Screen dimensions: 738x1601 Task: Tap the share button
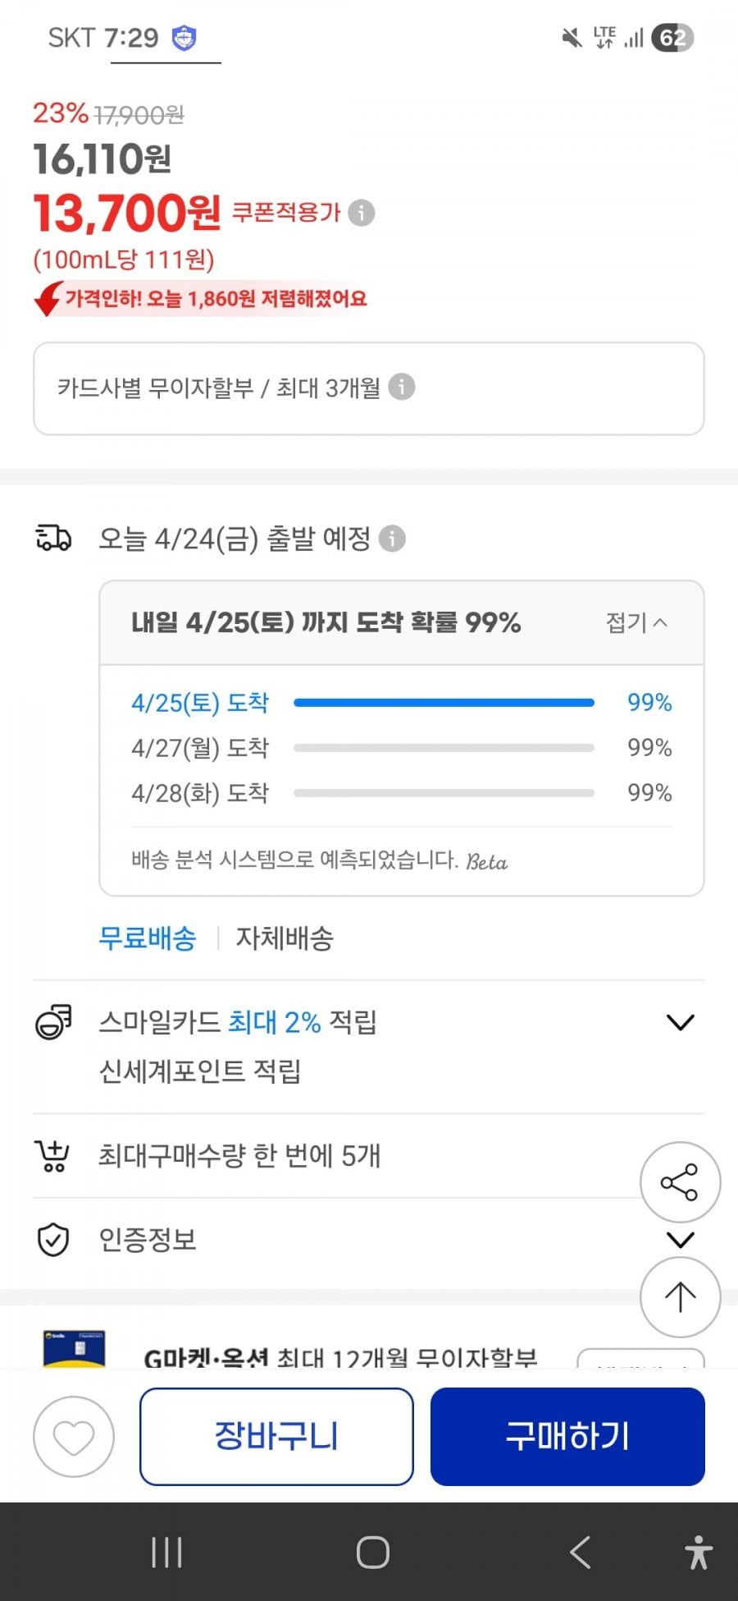(680, 1182)
